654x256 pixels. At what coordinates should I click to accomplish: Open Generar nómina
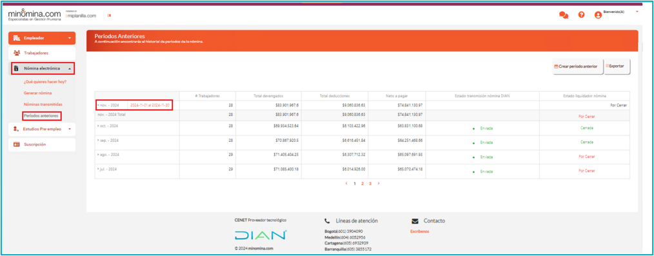tap(37, 93)
